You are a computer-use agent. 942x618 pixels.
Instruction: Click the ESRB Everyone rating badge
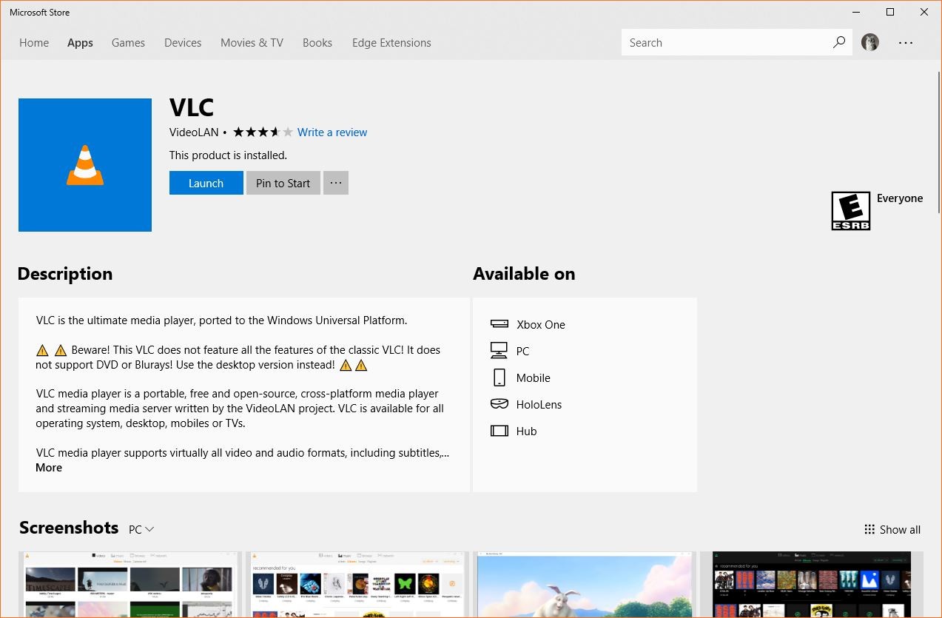(850, 211)
